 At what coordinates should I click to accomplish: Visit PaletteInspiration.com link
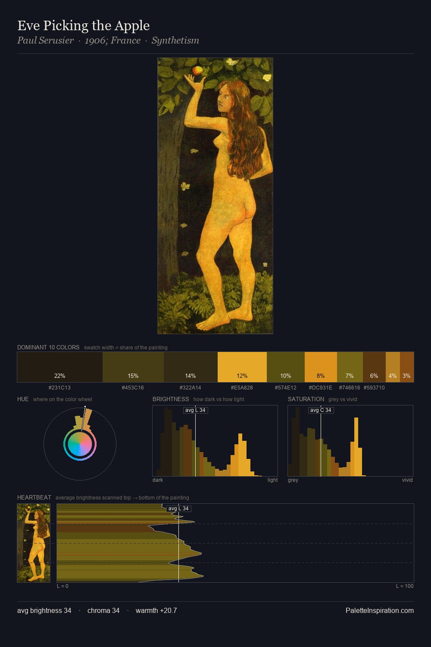point(380,610)
